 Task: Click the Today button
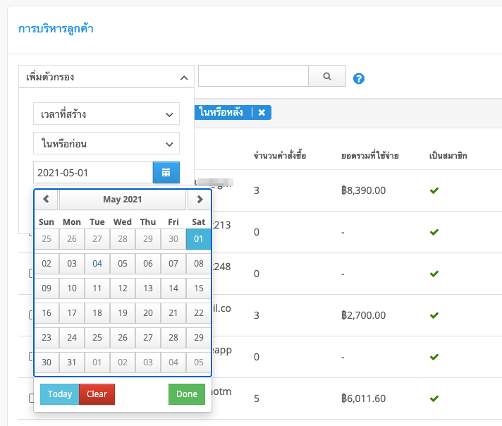[x=59, y=394]
